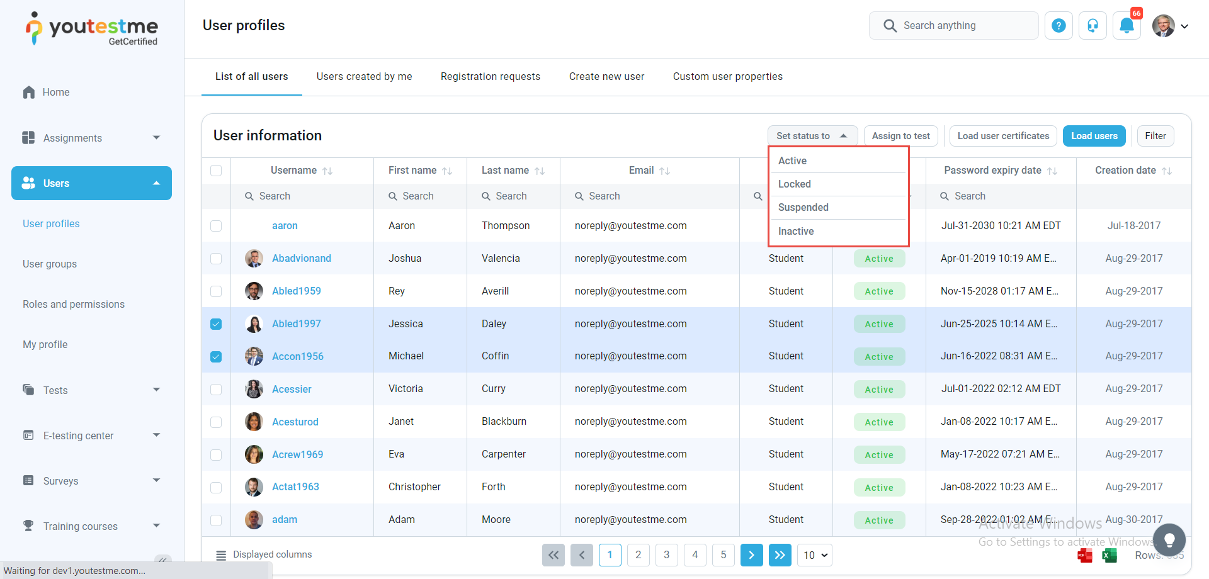Export the table as Excel
The image size is (1209, 579).
(x=1109, y=555)
